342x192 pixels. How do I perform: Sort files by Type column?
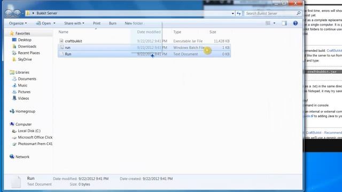[x=177, y=32]
